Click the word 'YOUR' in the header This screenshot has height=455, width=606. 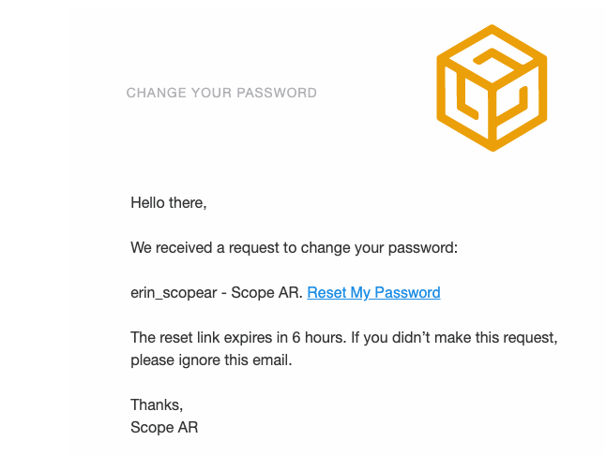click(x=211, y=93)
